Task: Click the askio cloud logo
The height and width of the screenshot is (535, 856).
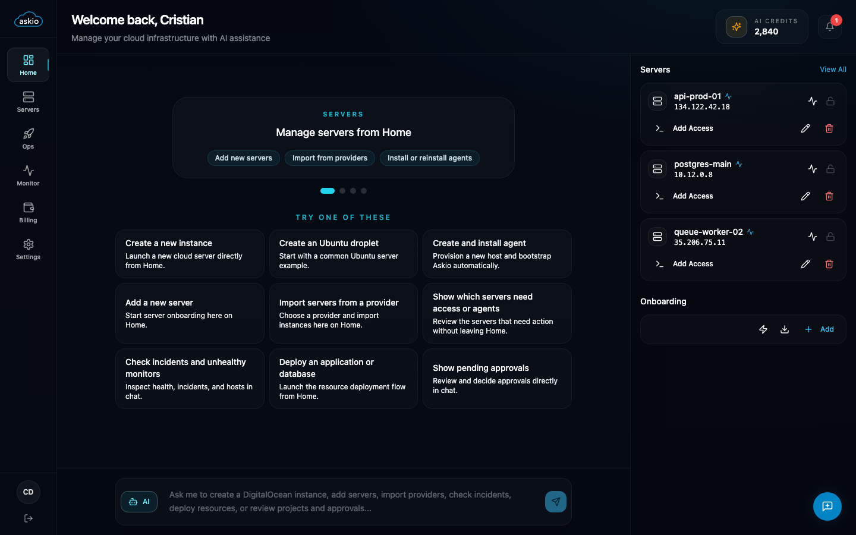Action: (29, 20)
